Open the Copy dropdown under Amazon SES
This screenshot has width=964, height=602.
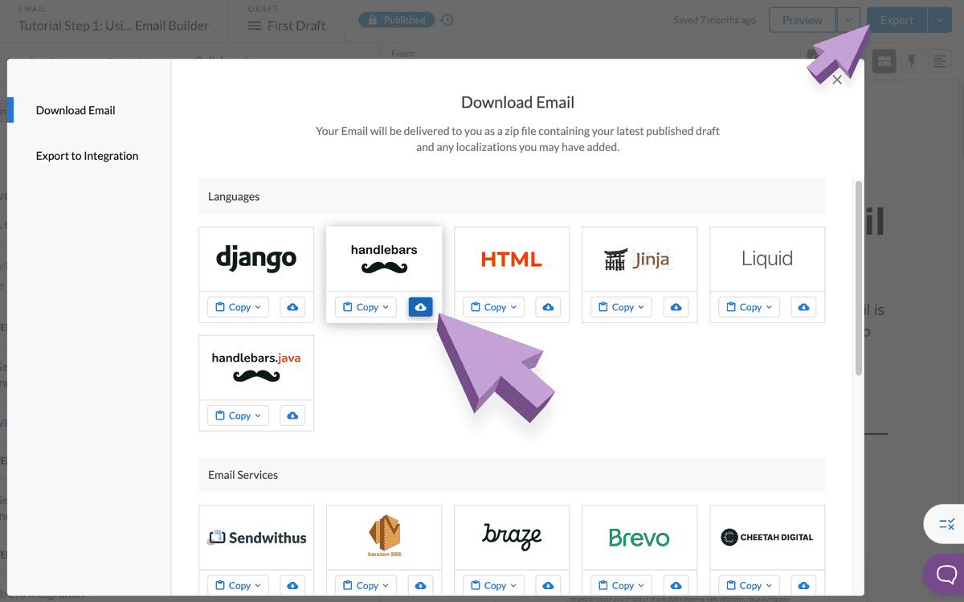tap(366, 585)
